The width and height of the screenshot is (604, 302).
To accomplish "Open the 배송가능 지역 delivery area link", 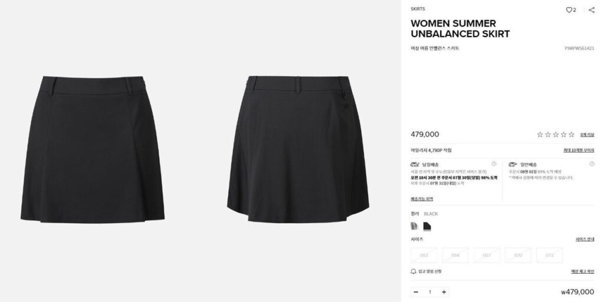I will [422, 198].
